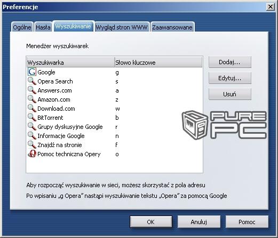The image size is (278, 238).
Task: Sort by the Słowo kluczowe column header
Action: coord(158,63)
